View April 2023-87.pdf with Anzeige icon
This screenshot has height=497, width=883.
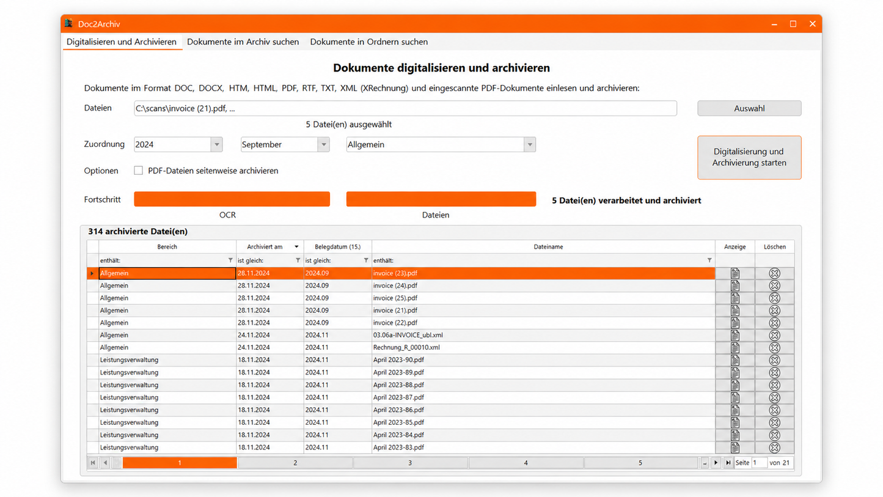tap(735, 397)
